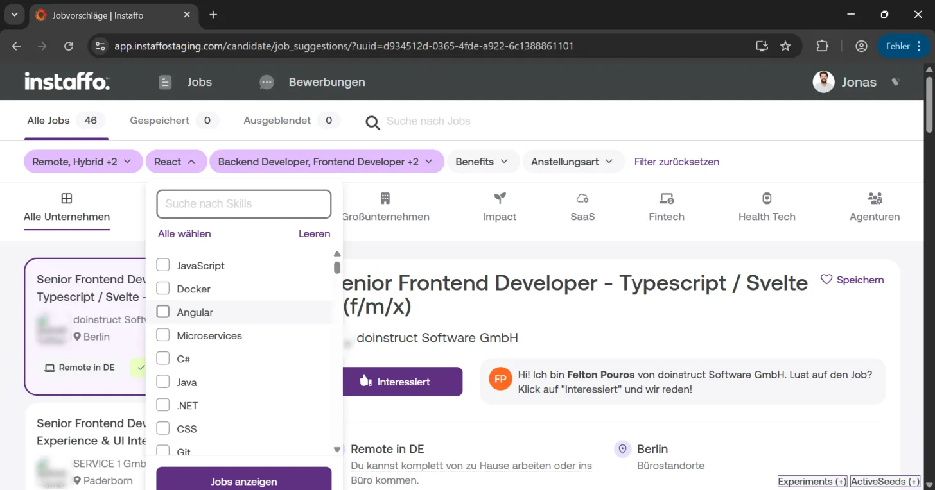
Task: Collapse the React skills dropdown
Action: coord(175,162)
